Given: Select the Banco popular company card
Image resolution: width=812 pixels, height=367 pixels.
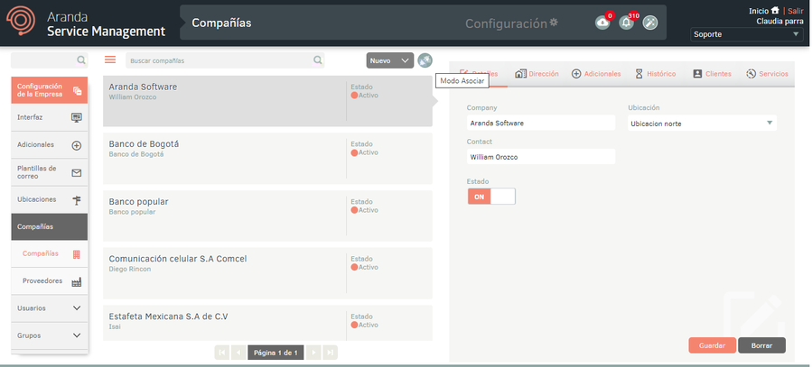Looking at the screenshot, I should point(267,216).
